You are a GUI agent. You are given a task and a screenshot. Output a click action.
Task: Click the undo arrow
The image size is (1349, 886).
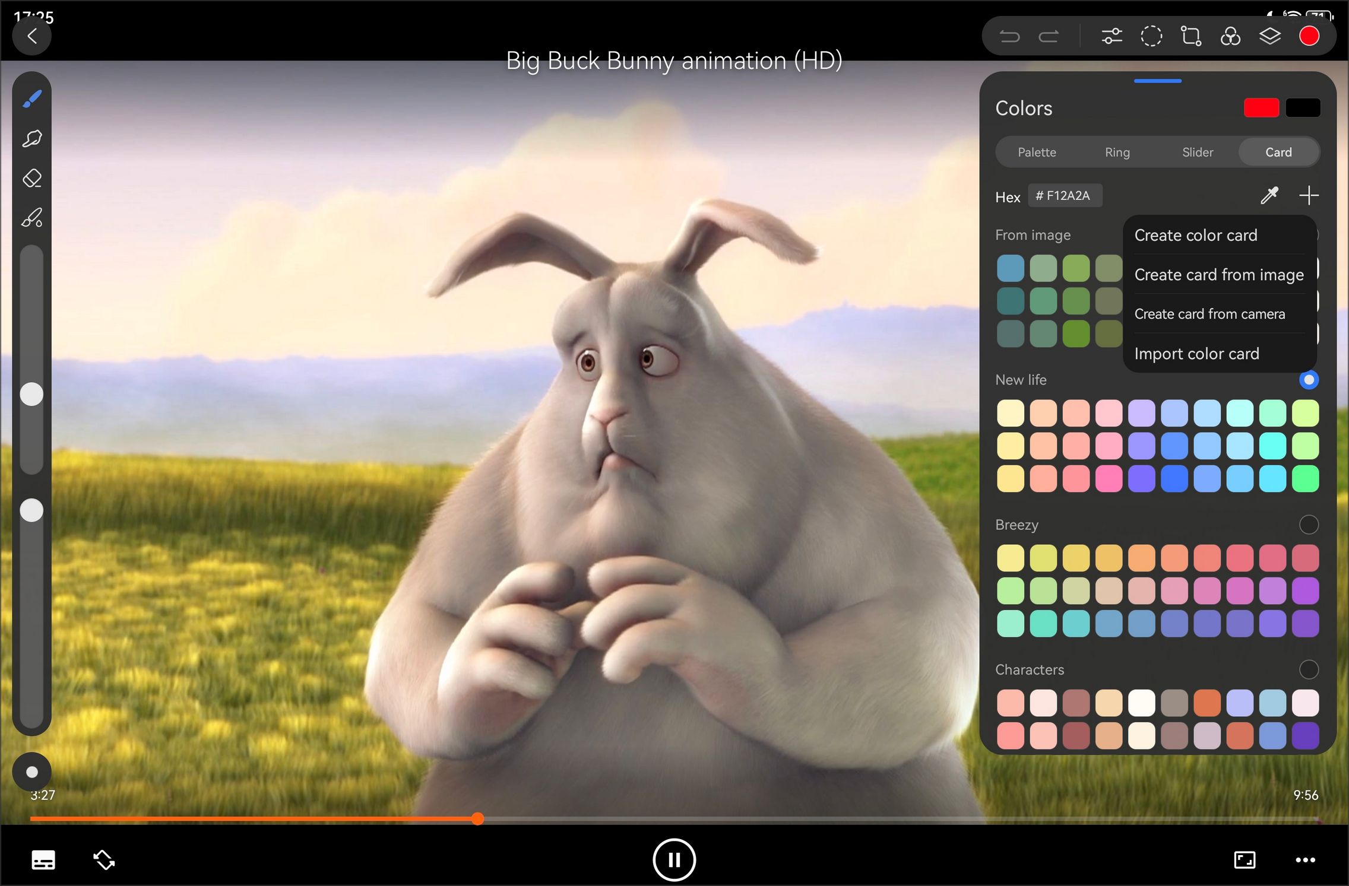coord(1009,36)
